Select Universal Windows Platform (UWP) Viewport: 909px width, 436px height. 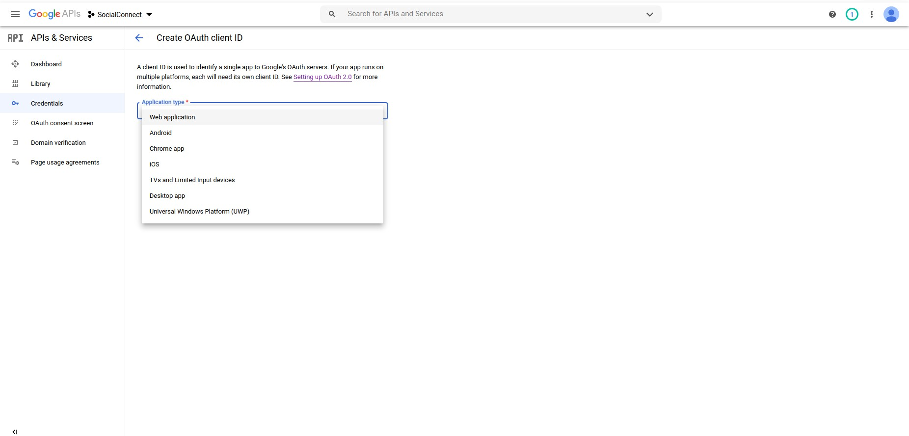point(199,212)
